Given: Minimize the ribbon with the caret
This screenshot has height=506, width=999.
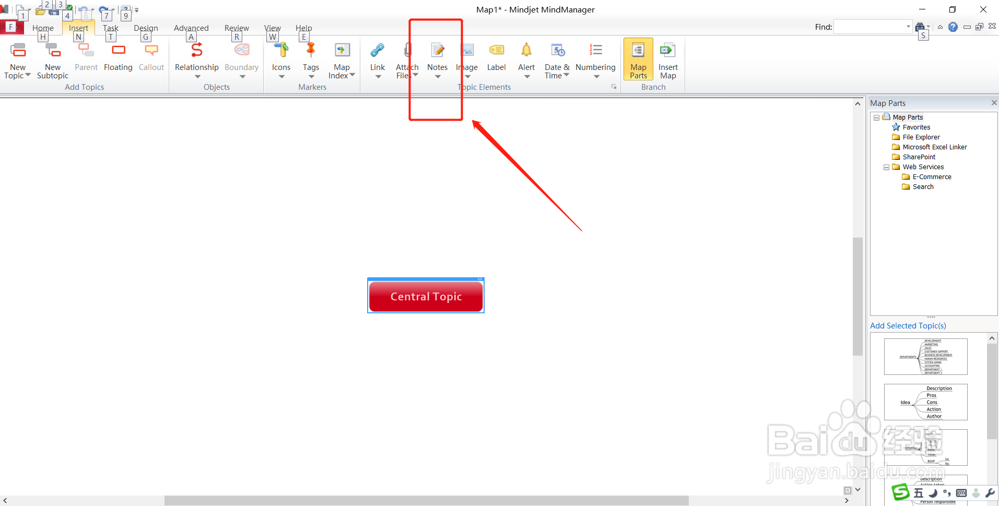Looking at the screenshot, I should tap(940, 27).
